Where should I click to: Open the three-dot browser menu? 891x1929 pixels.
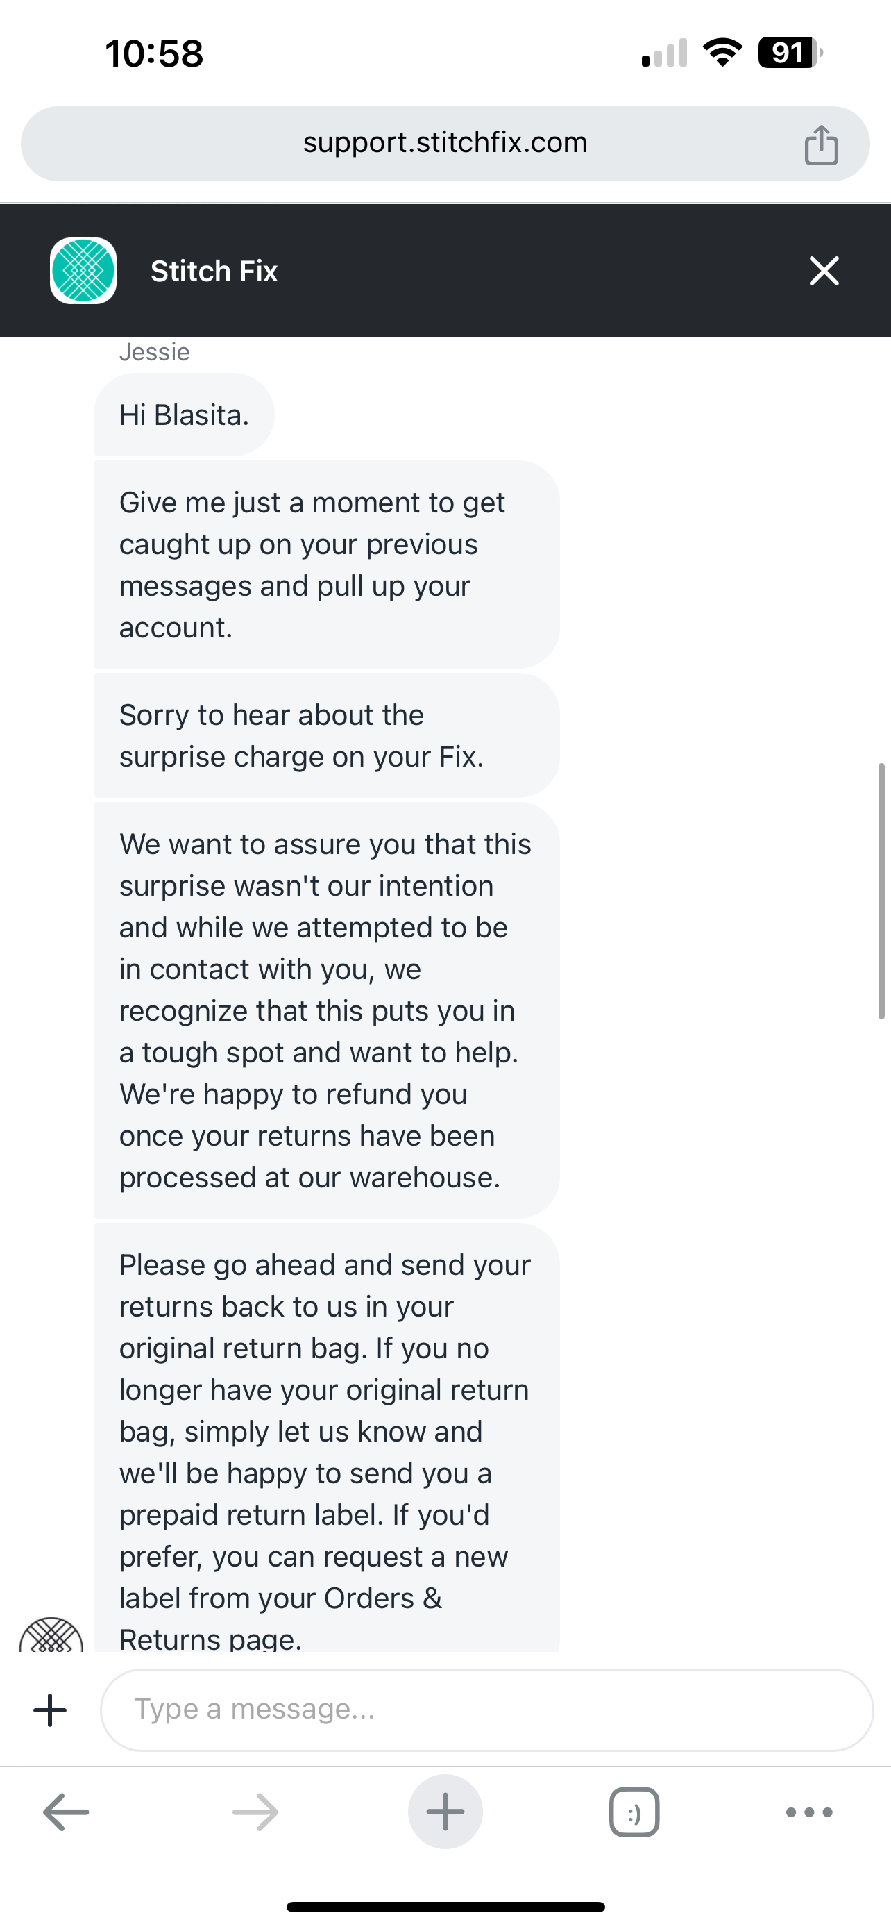point(808,1812)
